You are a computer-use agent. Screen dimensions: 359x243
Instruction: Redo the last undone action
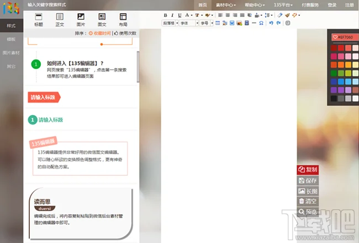[278, 23]
